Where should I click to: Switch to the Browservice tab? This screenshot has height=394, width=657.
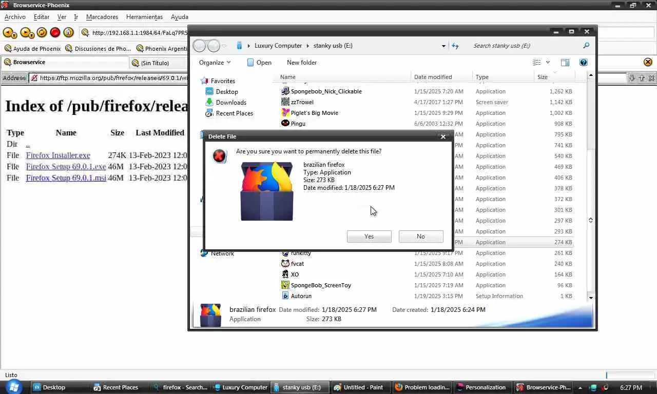point(64,63)
